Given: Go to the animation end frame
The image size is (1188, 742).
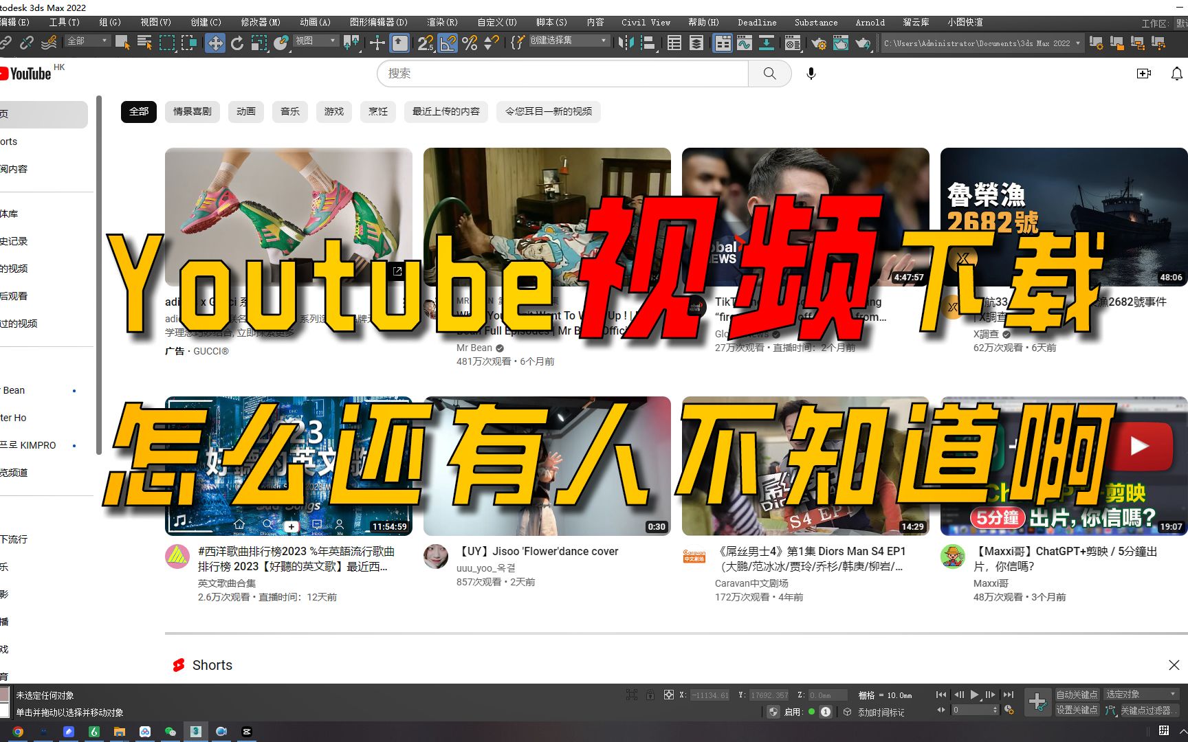Looking at the screenshot, I should 1008,695.
